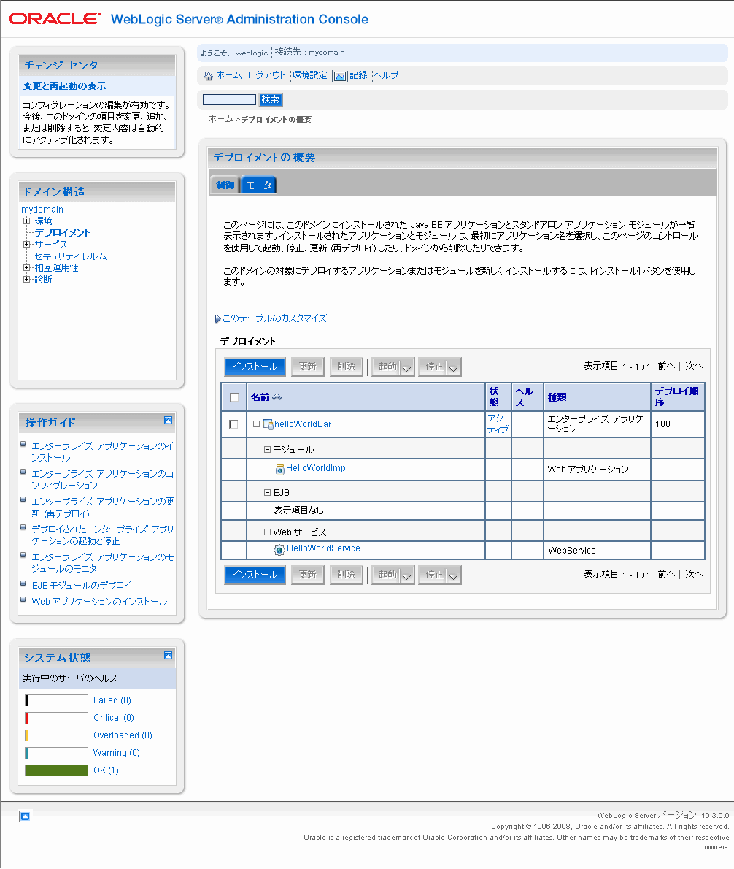Click the top 削除 button
Screen dimensions: 734x869
pos(346,367)
